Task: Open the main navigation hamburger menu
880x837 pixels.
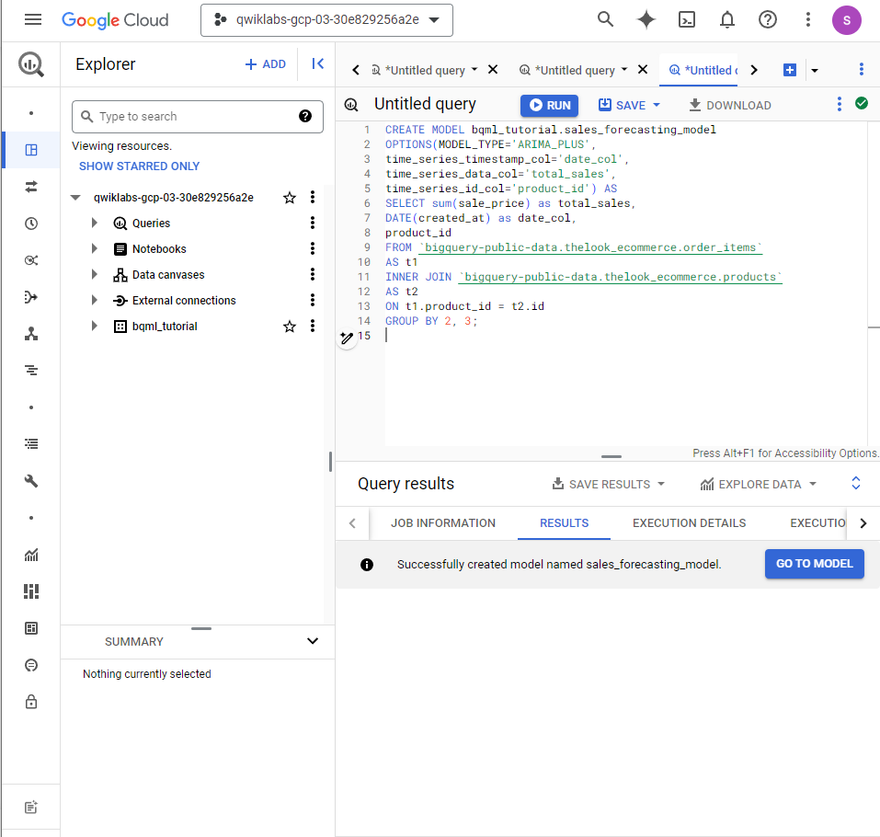Action: pos(33,20)
